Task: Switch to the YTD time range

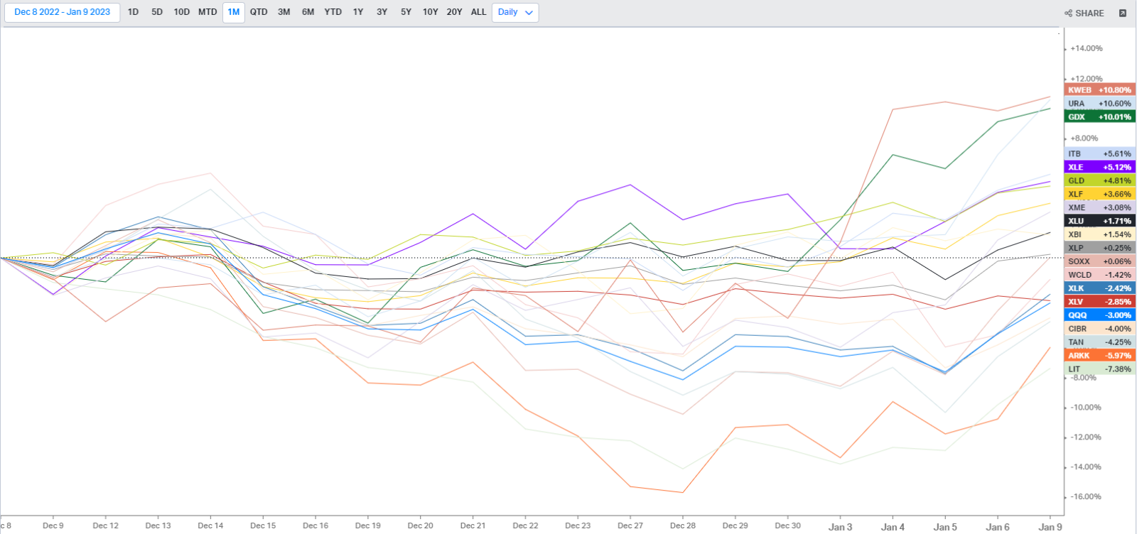Action: click(333, 12)
